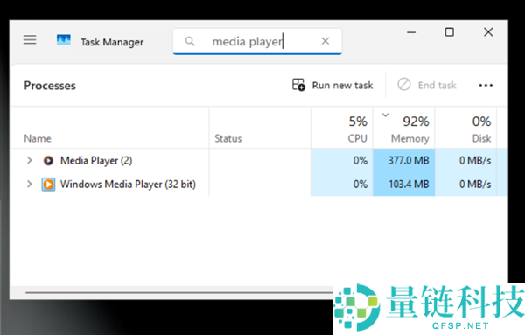Click Media Player 0 MB/s disk cell
The image size is (525, 335).
pyautogui.click(x=465, y=160)
